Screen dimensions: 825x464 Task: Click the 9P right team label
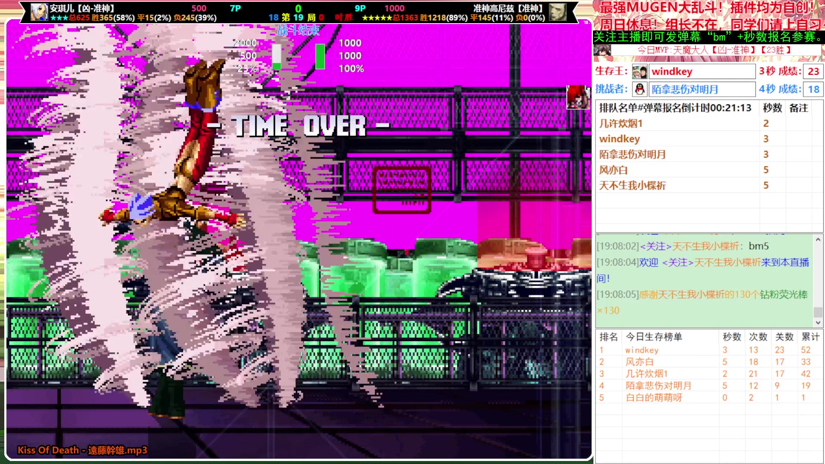(x=360, y=8)
